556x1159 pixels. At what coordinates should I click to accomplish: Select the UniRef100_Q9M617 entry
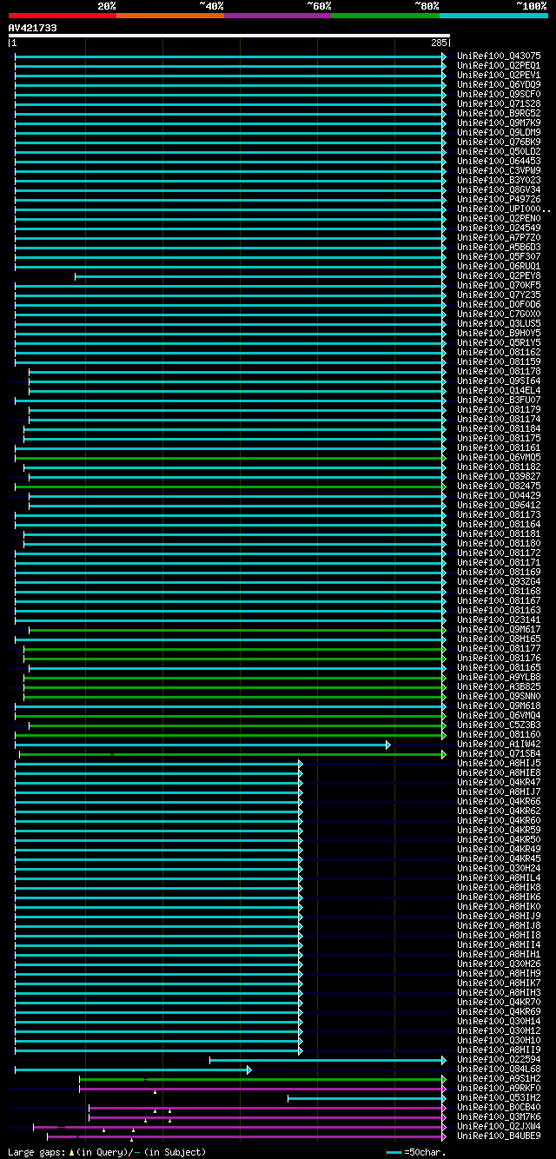[499, 629]
